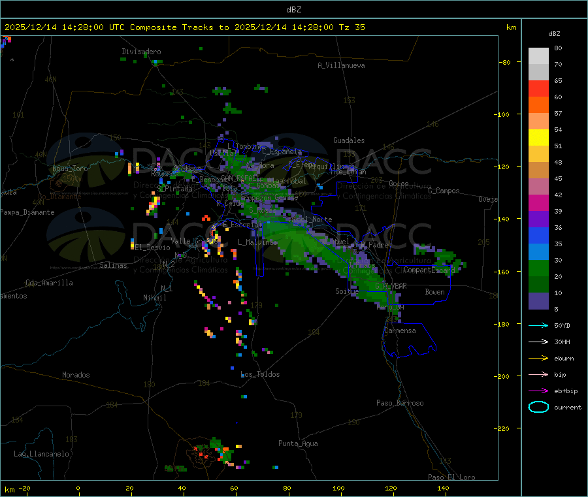Click the eb+bip magenta arrow legend icon

pos(538,391)
